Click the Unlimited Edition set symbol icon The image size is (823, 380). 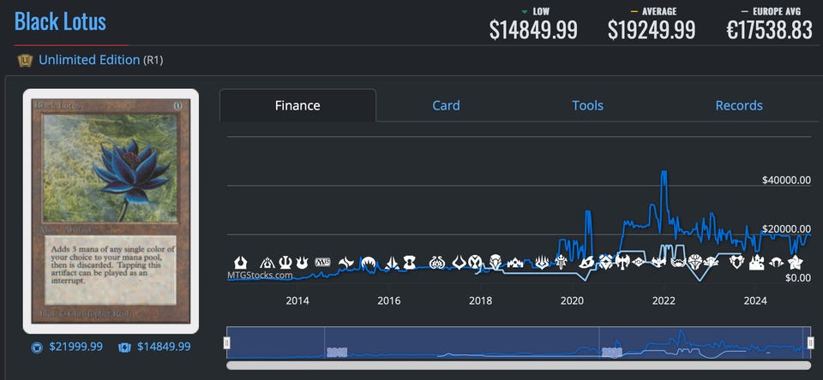coord(25,61)
